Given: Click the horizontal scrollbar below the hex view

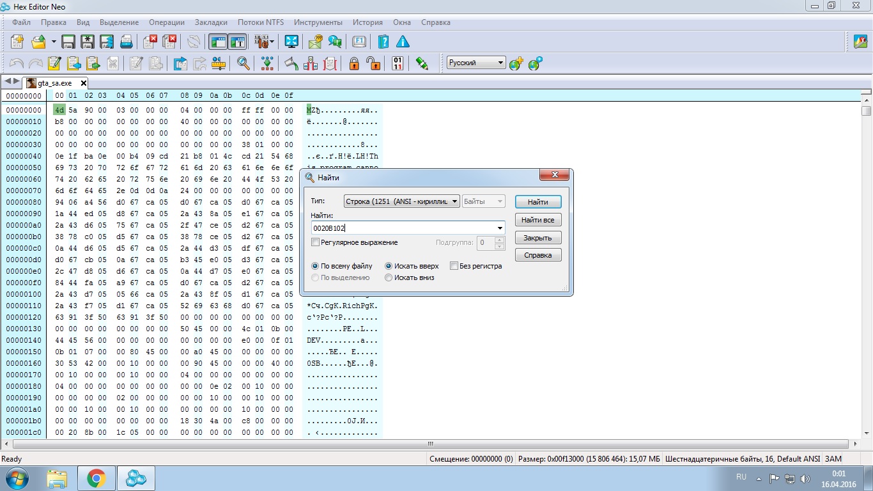Looking at the screenshot, I should 430,443.
